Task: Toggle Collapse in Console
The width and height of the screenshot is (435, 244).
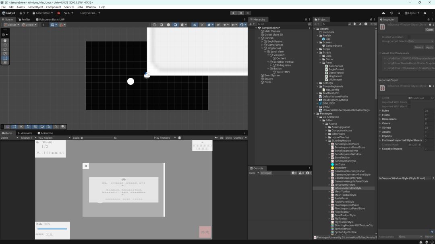Action: point(266,173)
